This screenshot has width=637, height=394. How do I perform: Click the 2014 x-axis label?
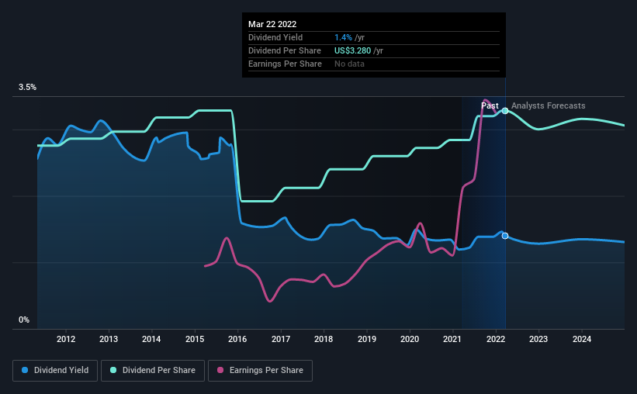[151, 339]
